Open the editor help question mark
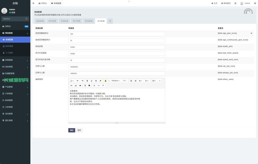The height and width of the screenshot is (164, 258). point(103,86)
